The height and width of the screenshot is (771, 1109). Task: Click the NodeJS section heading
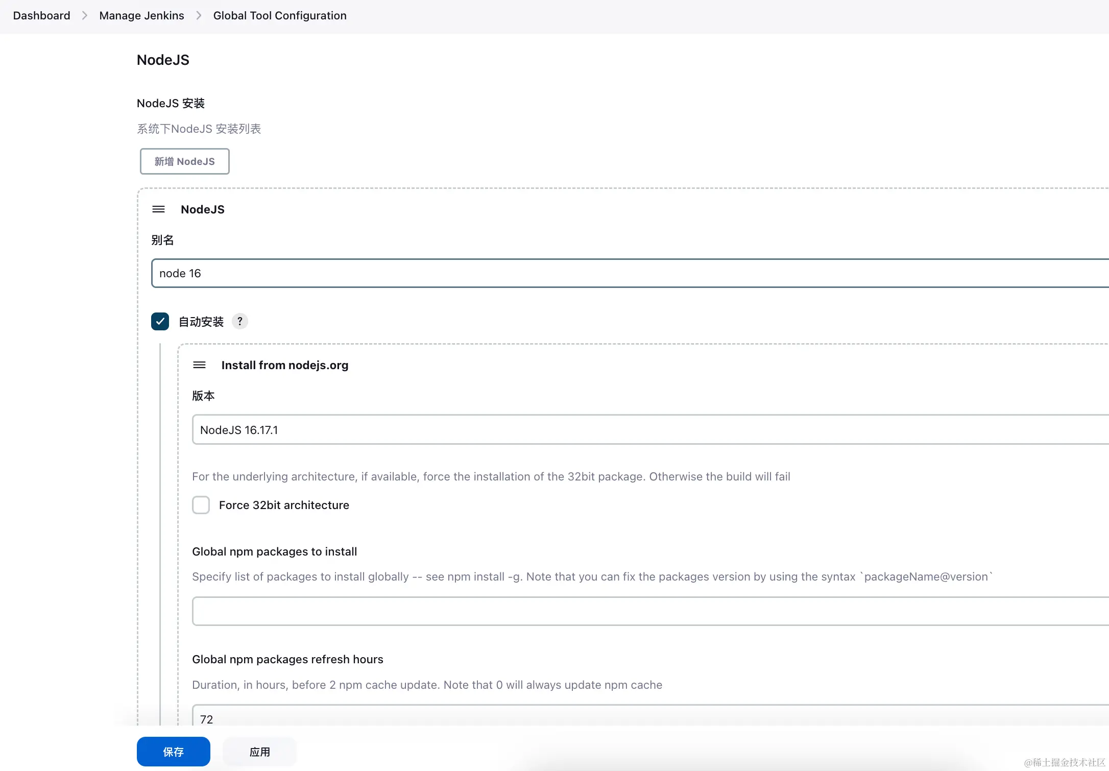(x=163, y=60)
